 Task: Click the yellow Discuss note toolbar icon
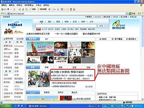pos(68,9)
